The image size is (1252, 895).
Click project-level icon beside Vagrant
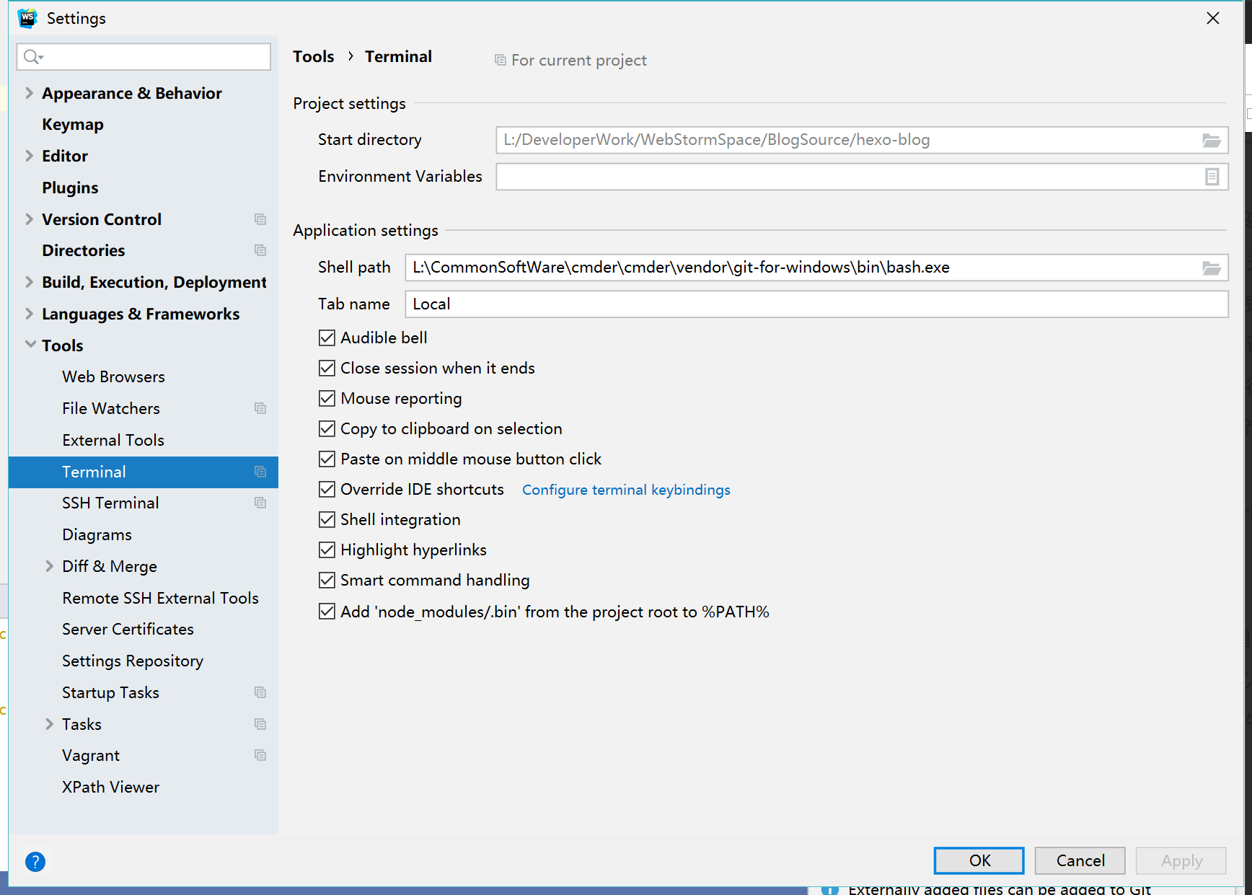pos(260,755)
